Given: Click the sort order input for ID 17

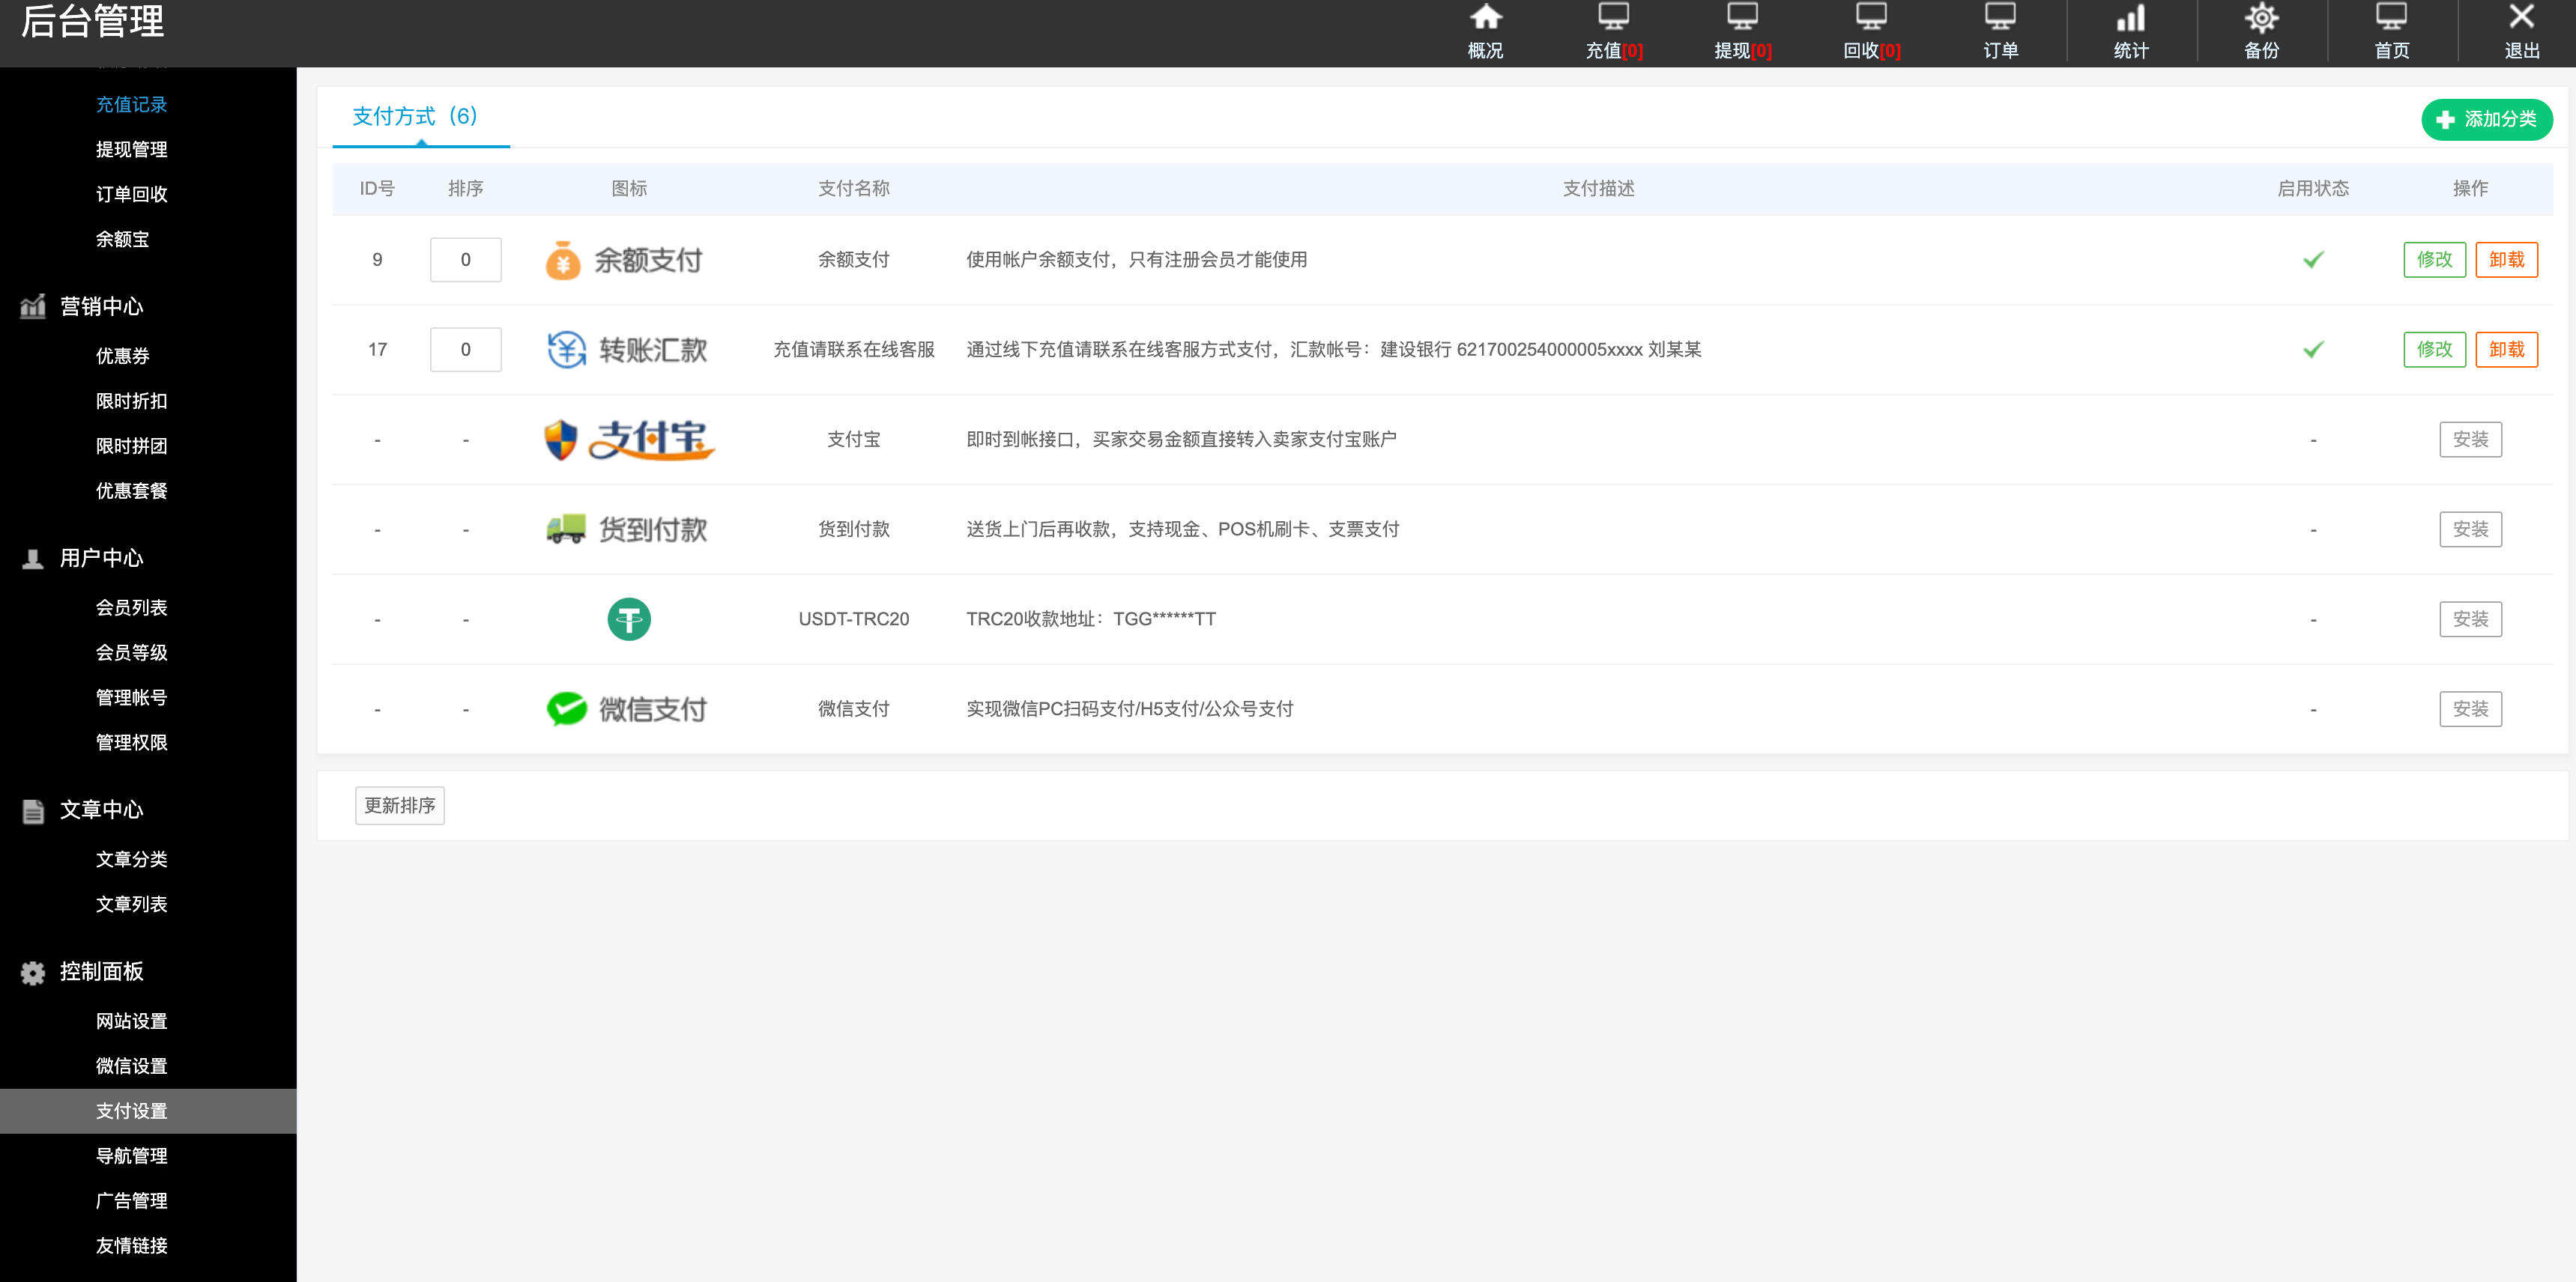Looking at the screenshot, I should (465, 349).
